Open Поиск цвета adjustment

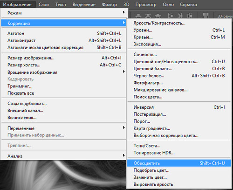pyautogui.click(x=179, y=97)
